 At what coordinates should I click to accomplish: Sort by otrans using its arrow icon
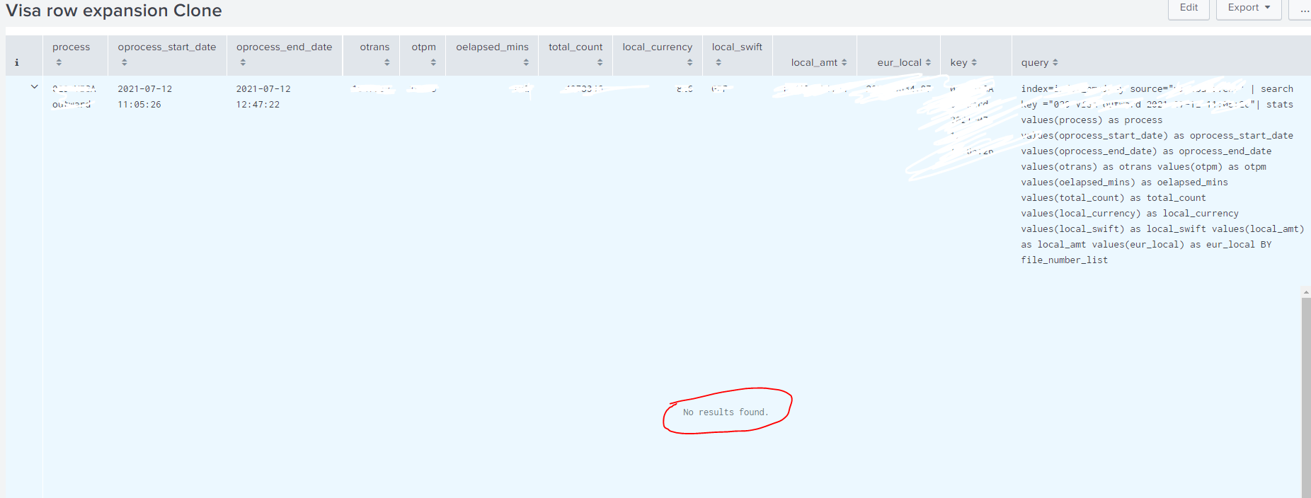pos(387,63)
